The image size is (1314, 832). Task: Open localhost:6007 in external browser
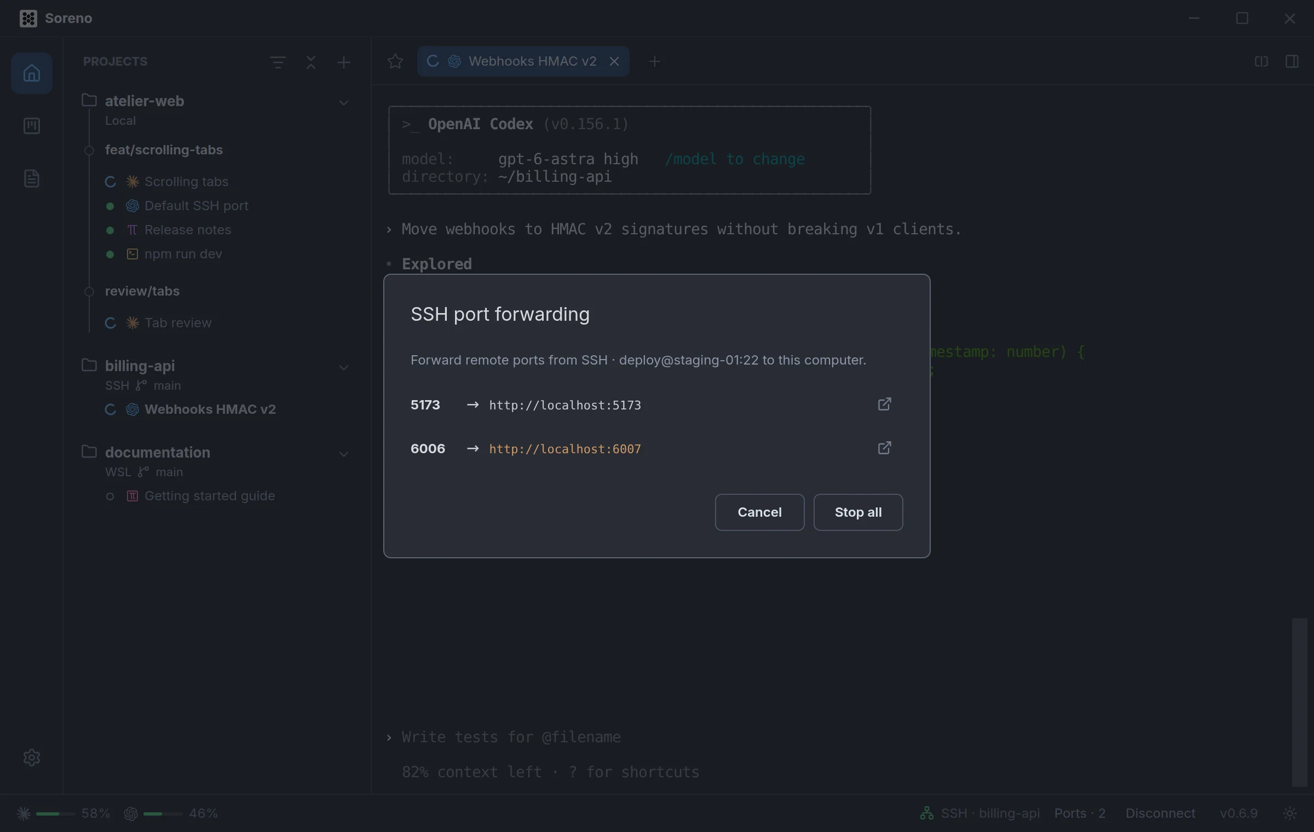point(885,448)
